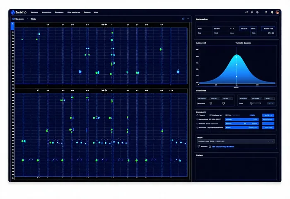Screen dimensions: 290x199
Task: Click the circle icon before bottom blue link
Action: (210, 147)
